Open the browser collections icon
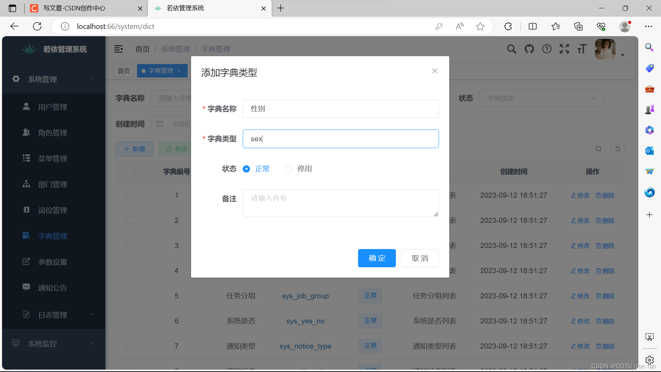This screenshot has width=661, height=372. tap(578, 26)
